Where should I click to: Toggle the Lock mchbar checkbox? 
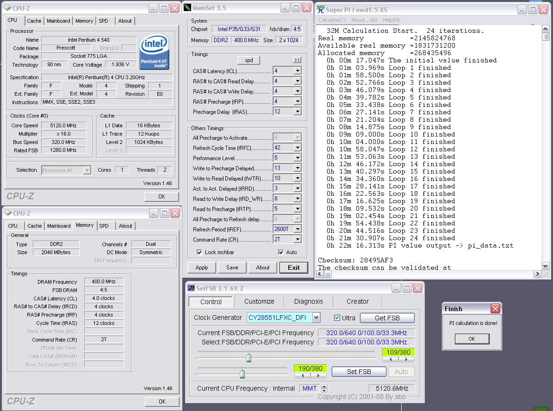click(199, 252)
